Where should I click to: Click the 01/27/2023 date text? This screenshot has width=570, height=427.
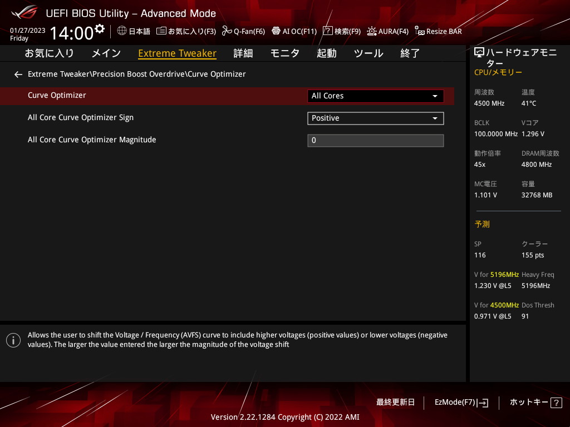tap(28, 31)
